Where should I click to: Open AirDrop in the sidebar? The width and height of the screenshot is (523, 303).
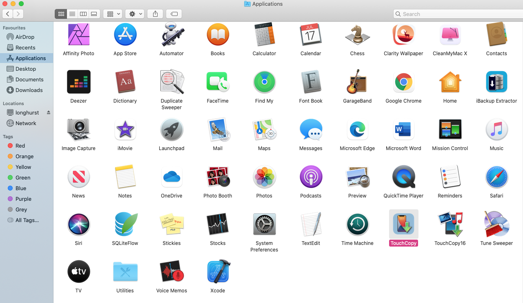[27, 37]
